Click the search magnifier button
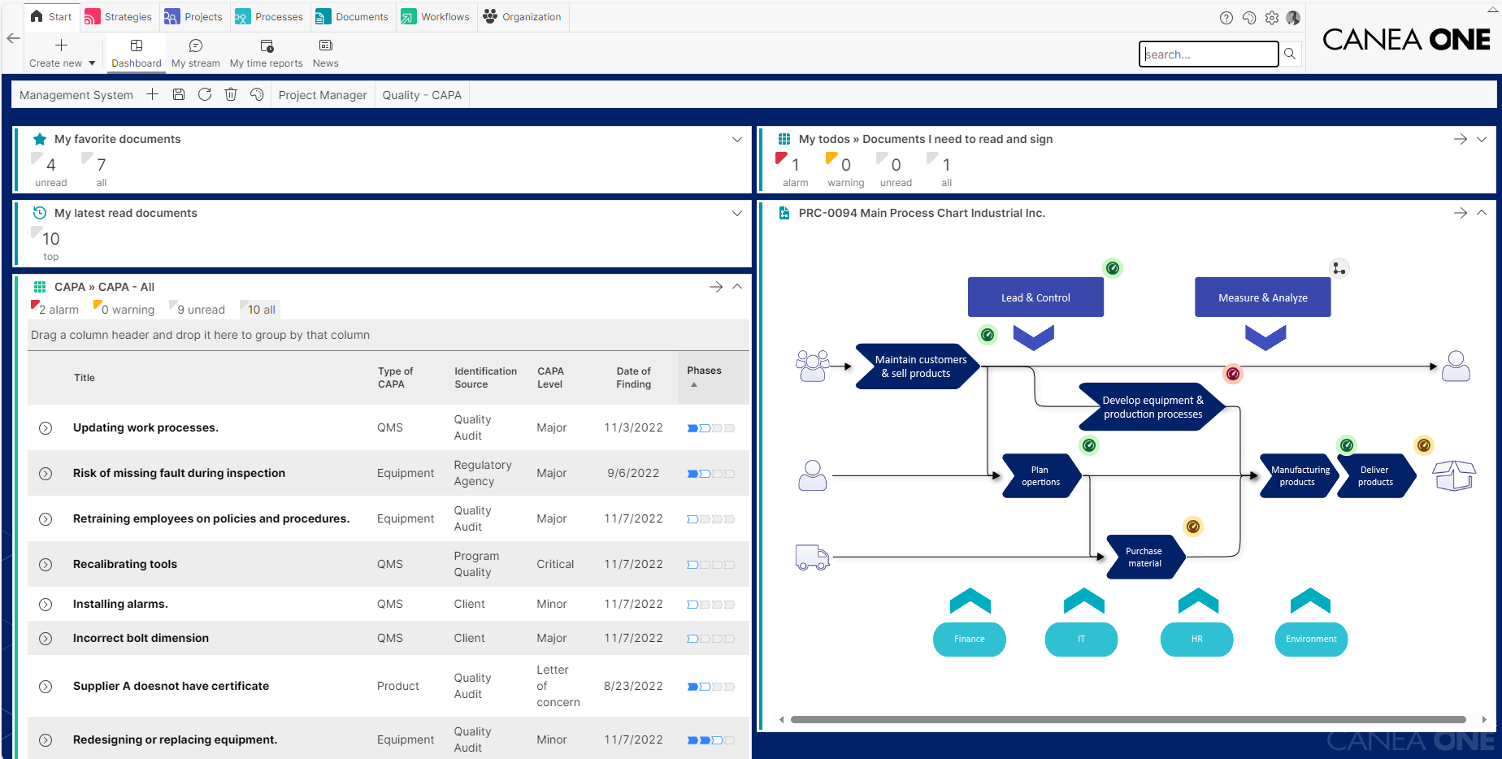The width and height of the screenshot is (1502, 759). pos(1290,54)
